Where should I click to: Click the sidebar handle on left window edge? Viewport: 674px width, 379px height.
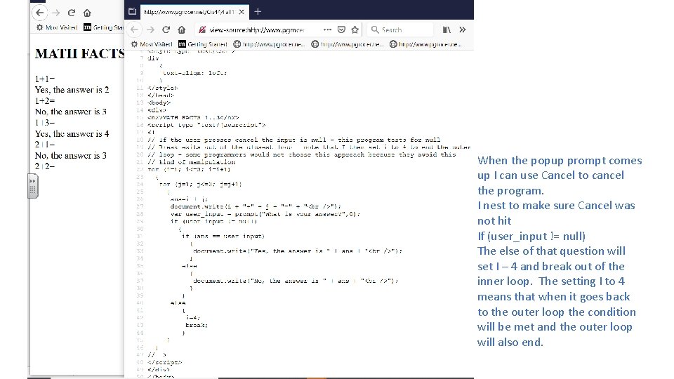tap(33, 185)
